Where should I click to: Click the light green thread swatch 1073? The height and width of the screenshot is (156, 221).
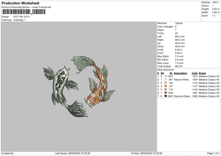pos(165,76)
